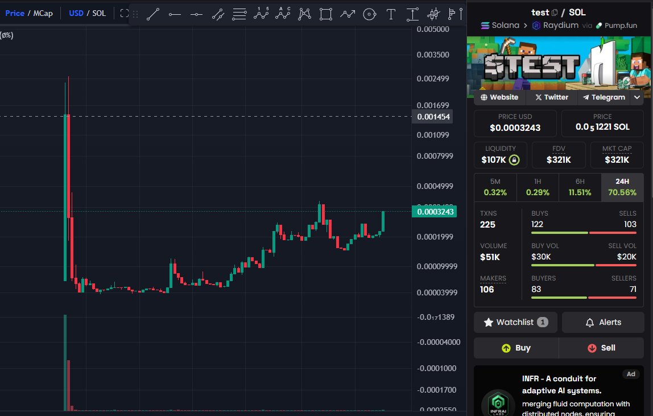Click the 0.0003243 current price label
This screenshot has width=653, height=416.
click(x=435, y=212)
